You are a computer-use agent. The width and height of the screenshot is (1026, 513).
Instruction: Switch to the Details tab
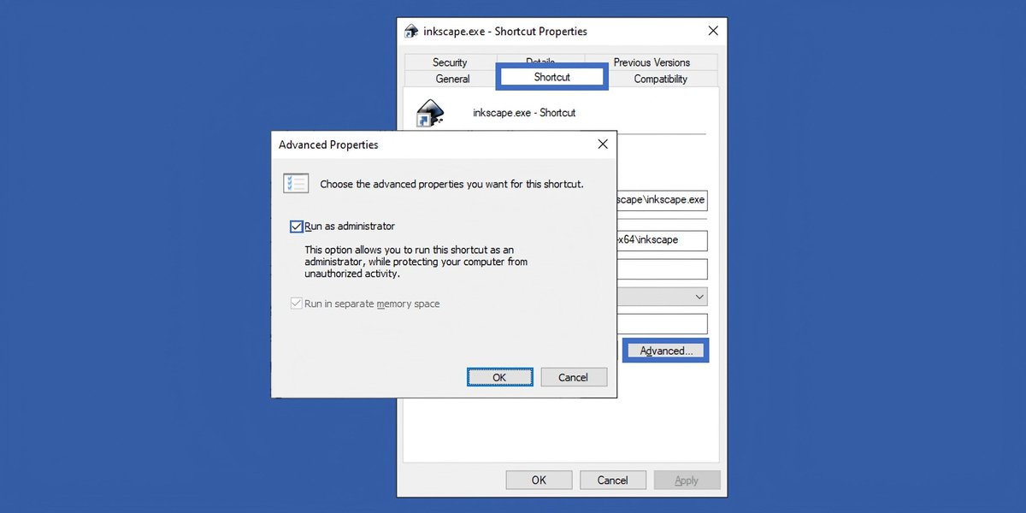540,62
